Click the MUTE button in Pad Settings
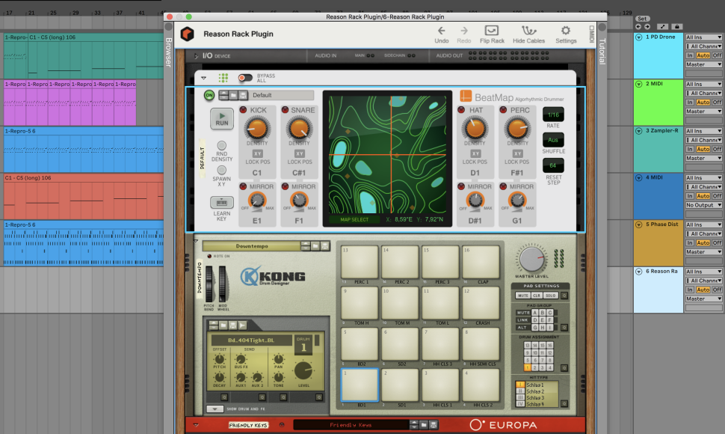Viewport: 725px width, 434px height. [x=524, y=296]
